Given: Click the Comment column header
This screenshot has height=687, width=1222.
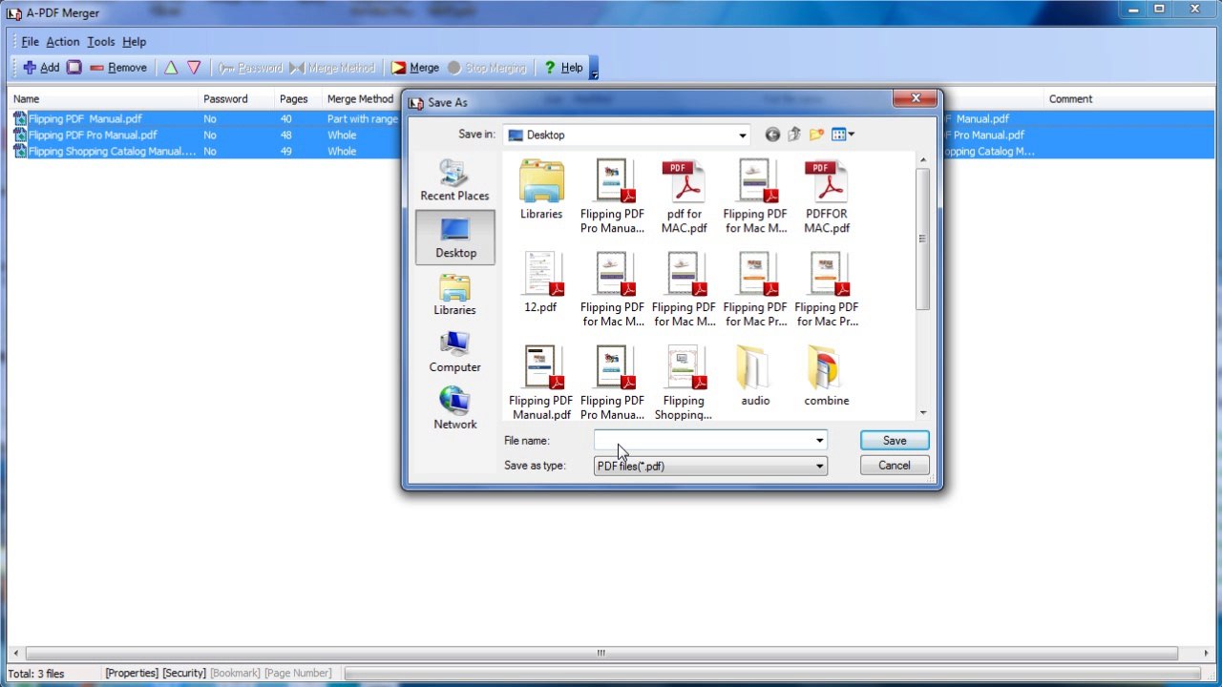Looking at the screenshot, I should (1128, 99).
